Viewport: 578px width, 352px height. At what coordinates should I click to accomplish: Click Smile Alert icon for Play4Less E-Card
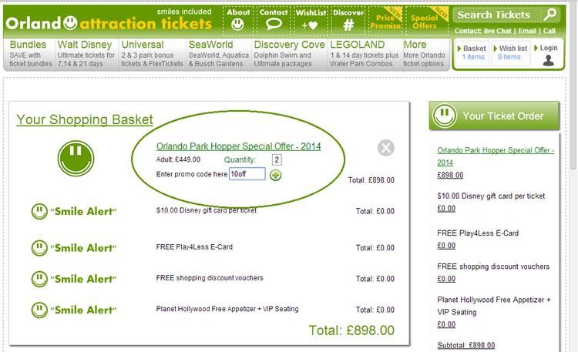click(x=39, y=248)
